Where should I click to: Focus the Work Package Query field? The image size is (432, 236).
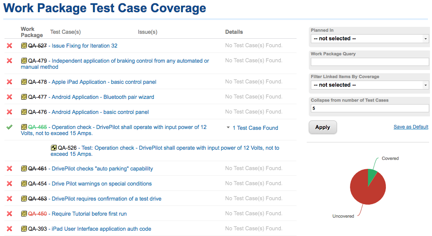pos(369,62)
